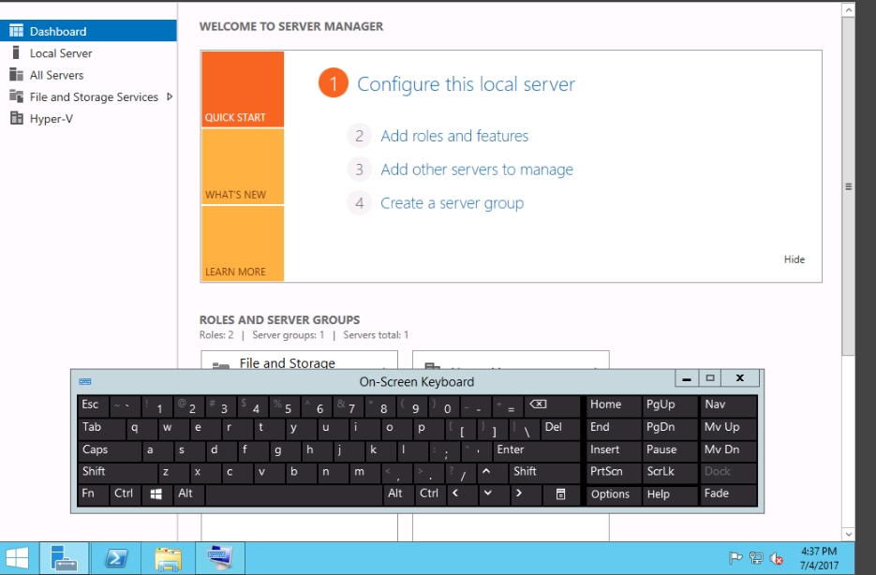This screenshot has height=575, width=876.
Task: Select the LEARN MORE tile
Action: [x=243, y=243]
